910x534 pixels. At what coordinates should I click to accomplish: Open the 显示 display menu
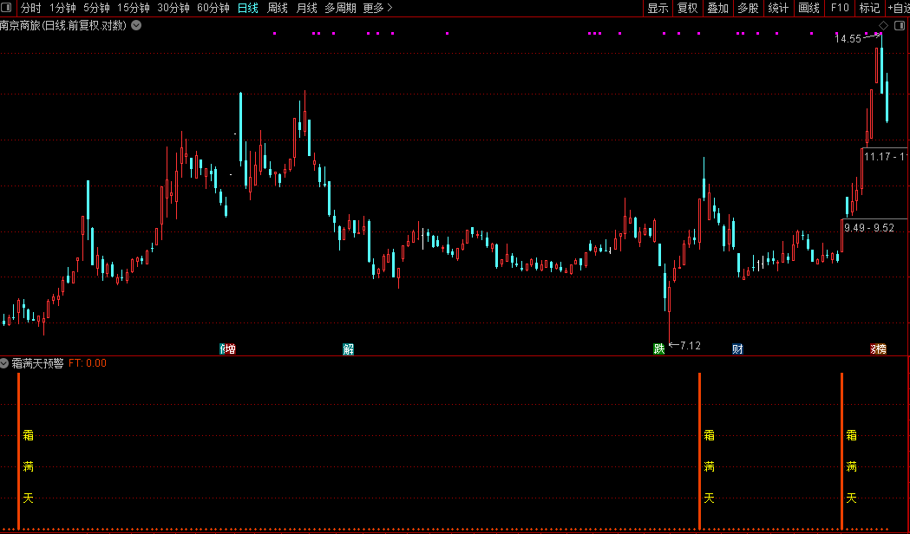[658, 8]
